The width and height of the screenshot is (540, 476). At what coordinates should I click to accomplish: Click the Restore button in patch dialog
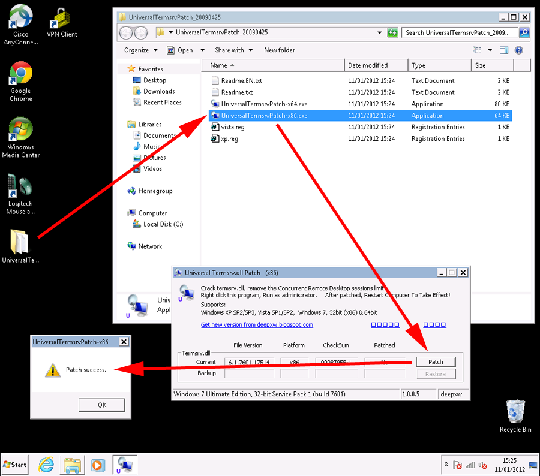(436, 374)
